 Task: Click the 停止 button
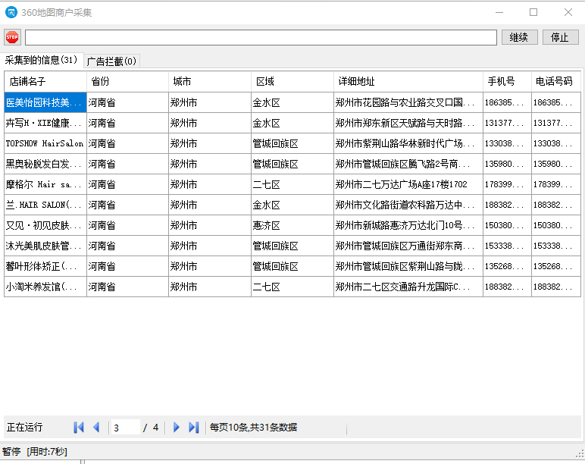coord(560,37)
